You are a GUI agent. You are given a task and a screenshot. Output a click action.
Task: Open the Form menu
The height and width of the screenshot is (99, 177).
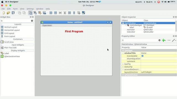point(15,9)
